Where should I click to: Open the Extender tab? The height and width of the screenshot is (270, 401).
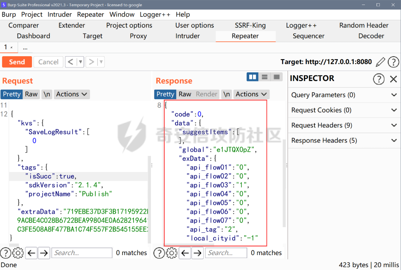[x=72, y=26]
